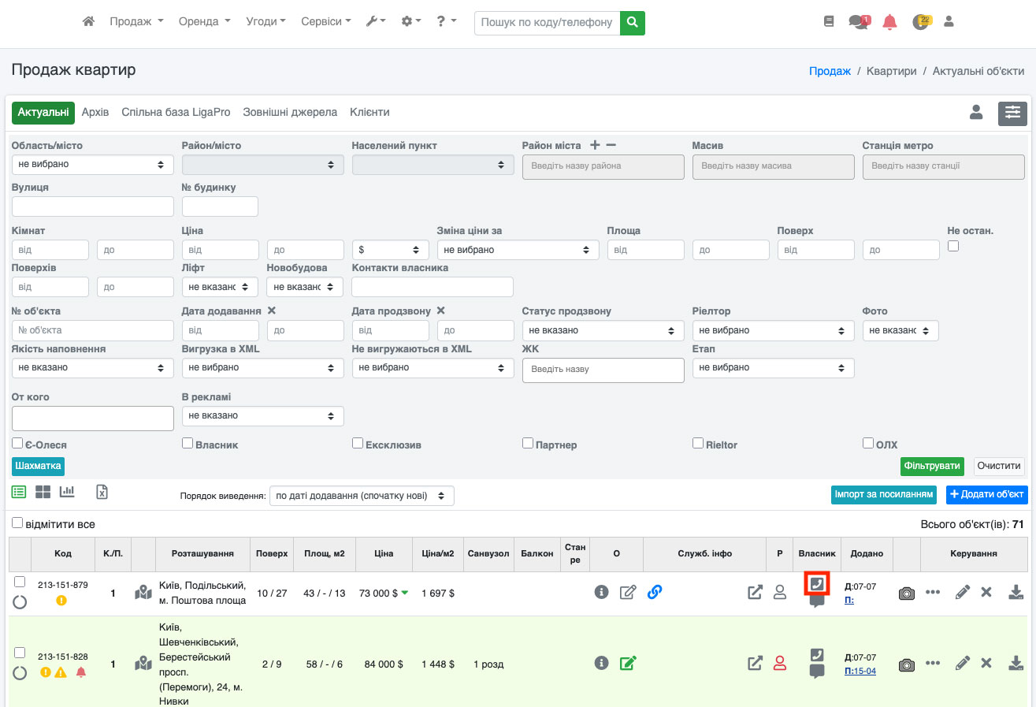Screen dimensions: 1036x707
Task: Click camera icon for listing 213-151-879
Action: click(907, 593)
